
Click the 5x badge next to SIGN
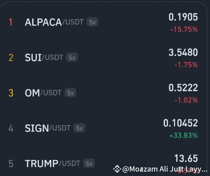pyautogui.click(x=79, y=128)
